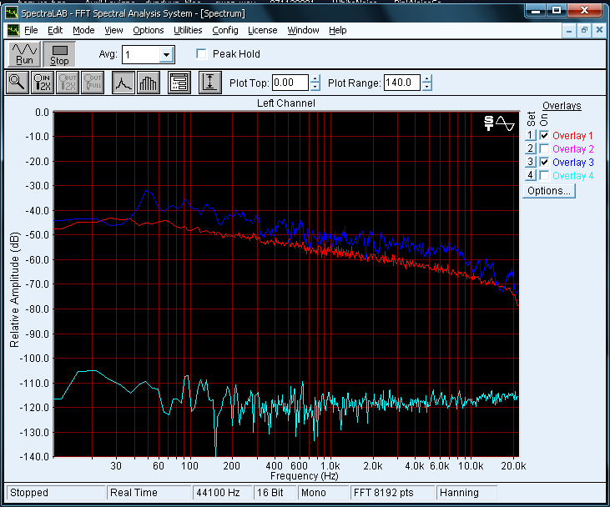Restore the inner Spectrum window
Screen dimensions: 610x507
click(584, 30)
